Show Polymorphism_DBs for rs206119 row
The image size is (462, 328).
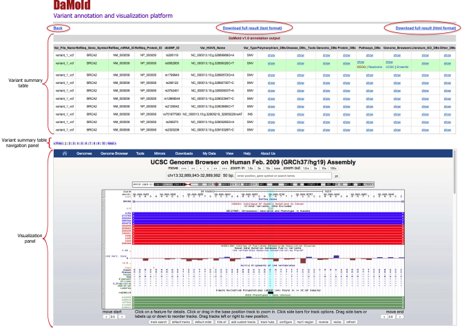271,55
